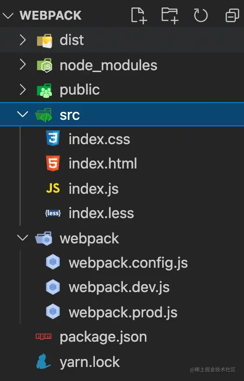The height and width of the screenshot is (381, 244).
Task: Click the icon beside webpack.dev.js
Action: coord(53,287)
